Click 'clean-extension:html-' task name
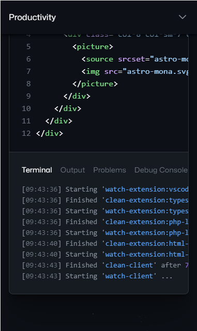Image resolution: width=197 pixels, height=331 pixels. (147, 243)
